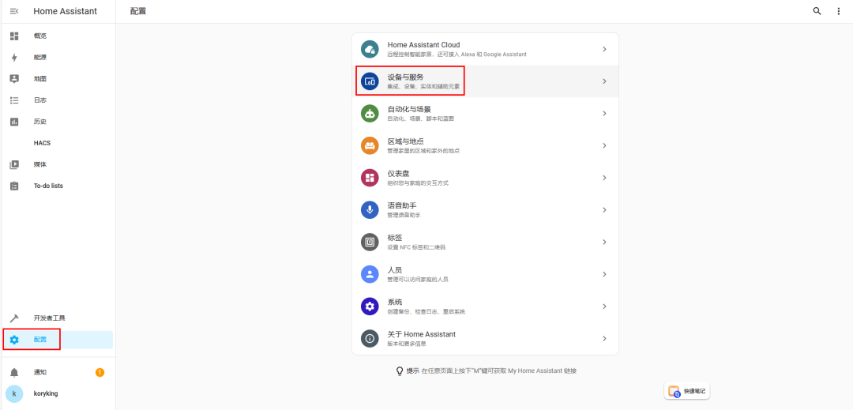Select 配置 sidebar label
This screenshot has width=853, height=410.
39,340
